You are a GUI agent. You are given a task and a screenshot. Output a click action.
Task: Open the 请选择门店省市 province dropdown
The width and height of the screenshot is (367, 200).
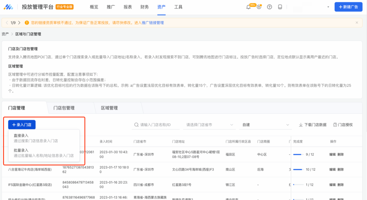coord(209,124)
